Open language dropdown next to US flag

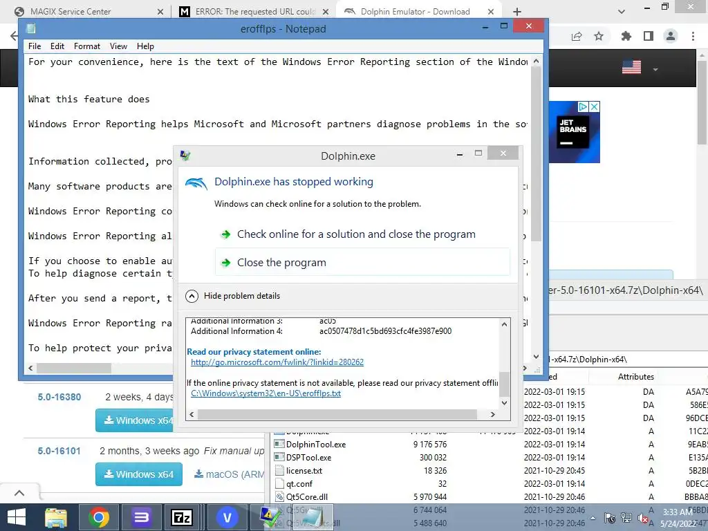point(655,70)
